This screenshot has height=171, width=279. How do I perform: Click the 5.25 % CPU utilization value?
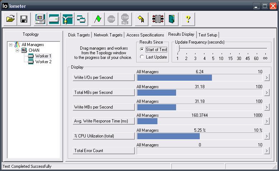(x=200, y=130)
